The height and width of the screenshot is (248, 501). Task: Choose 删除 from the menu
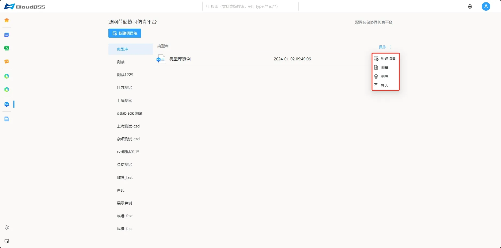(x=385, y=76)
